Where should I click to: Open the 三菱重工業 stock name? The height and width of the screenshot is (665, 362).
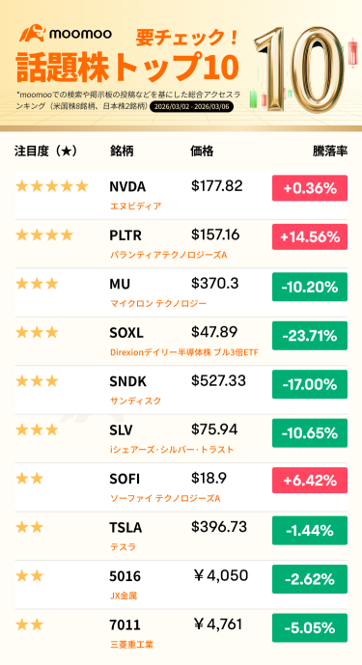131,645
